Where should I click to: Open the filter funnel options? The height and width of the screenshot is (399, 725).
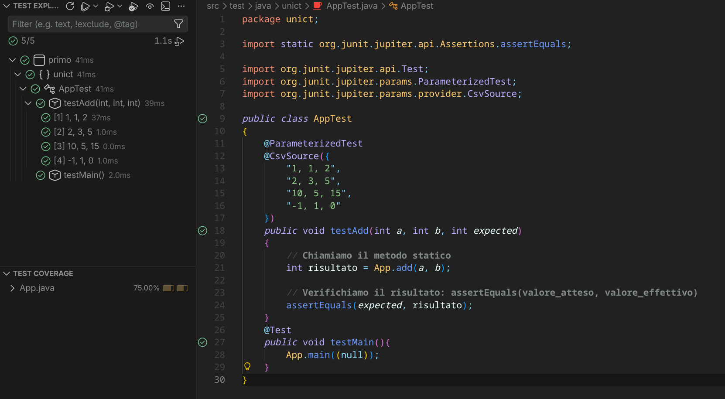[x=178, y=24]
